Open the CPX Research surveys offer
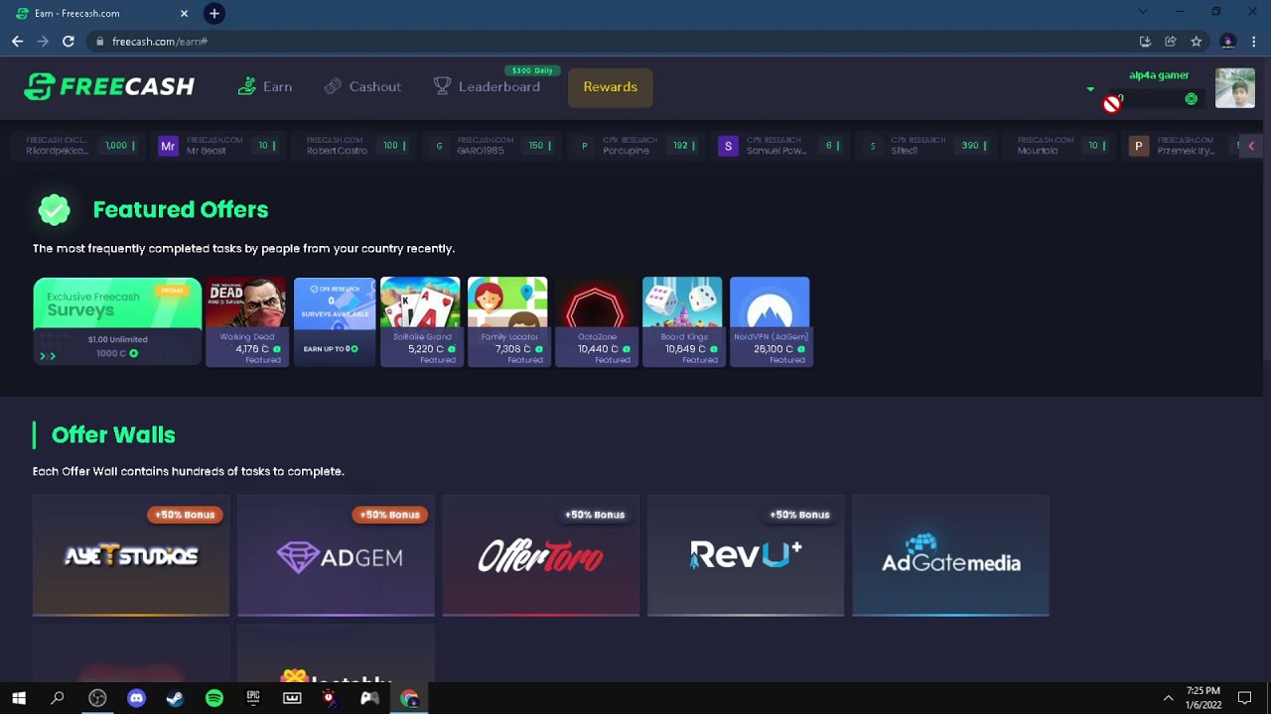Viewport: 1271px width, 714px height. [x=335, y=321]
